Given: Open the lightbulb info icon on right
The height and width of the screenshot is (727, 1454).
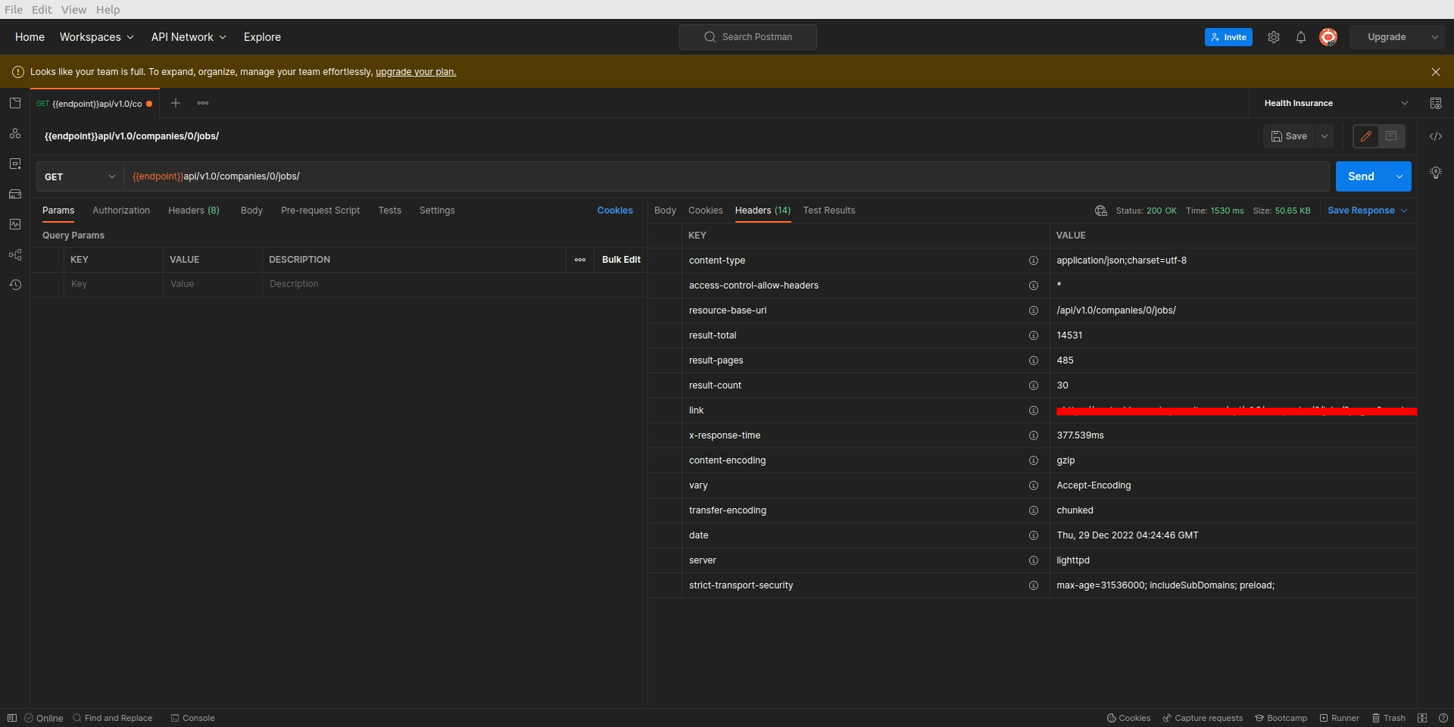Looking at the screenshot, I should tap(1436, 173).
